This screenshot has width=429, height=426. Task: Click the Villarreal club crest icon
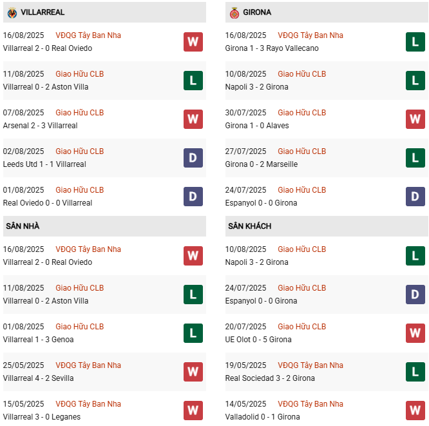tap(12, 12)
